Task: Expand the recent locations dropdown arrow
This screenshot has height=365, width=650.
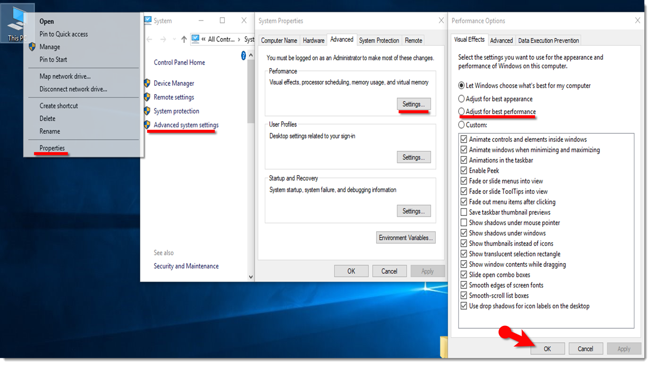Action: (x=174, y=40)
